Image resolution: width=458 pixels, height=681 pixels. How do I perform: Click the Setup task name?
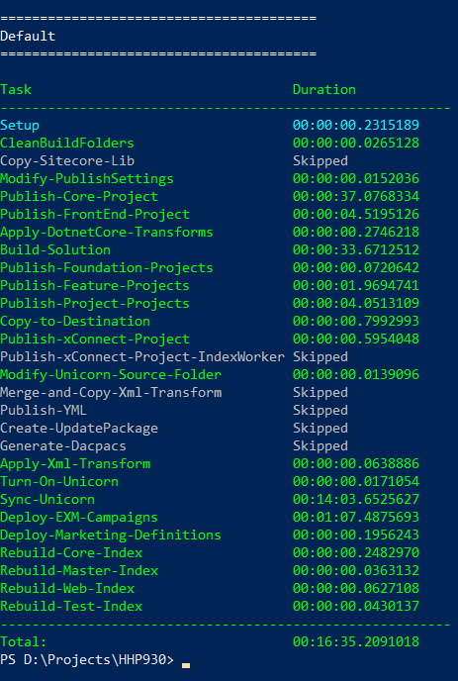pos(20,126)
